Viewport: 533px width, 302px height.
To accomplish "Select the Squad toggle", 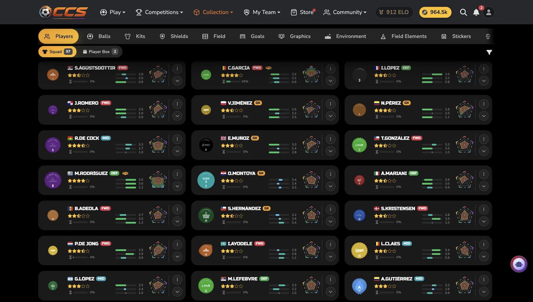I will click(x=57, y=51).
